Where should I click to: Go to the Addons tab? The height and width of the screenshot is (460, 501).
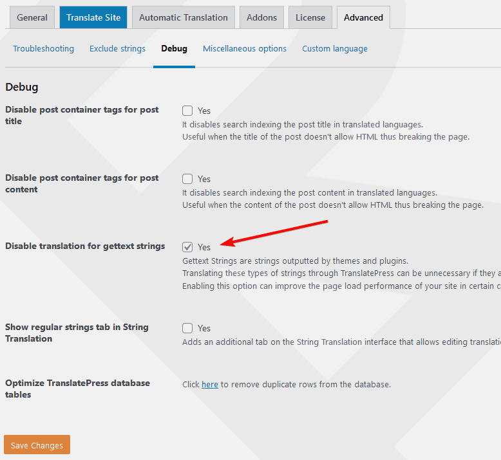click(x=261, y=17)
